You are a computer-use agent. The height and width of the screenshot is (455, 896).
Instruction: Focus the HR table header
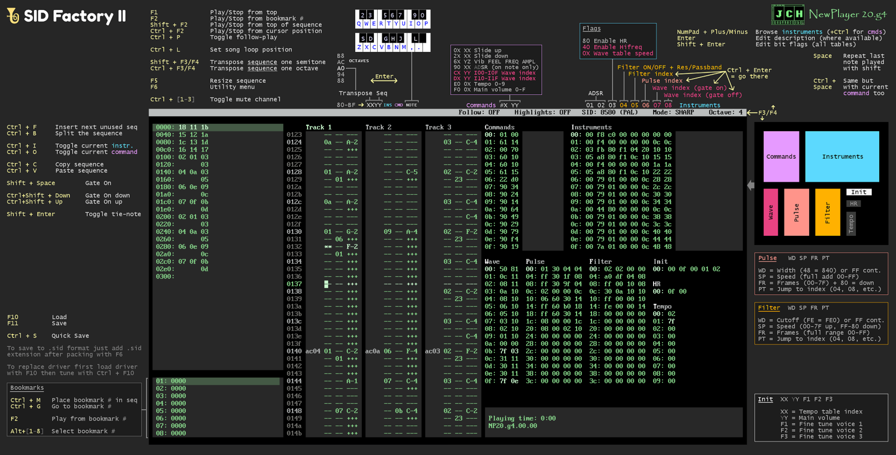point(656,284)
